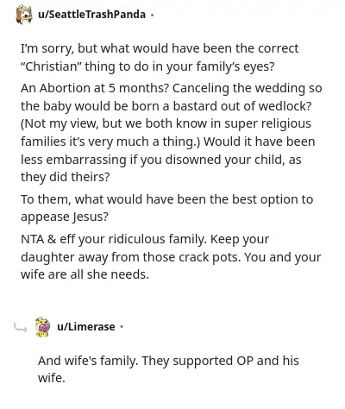
Task: Visit the u/Limerase profile link
Action: (86, 327)
